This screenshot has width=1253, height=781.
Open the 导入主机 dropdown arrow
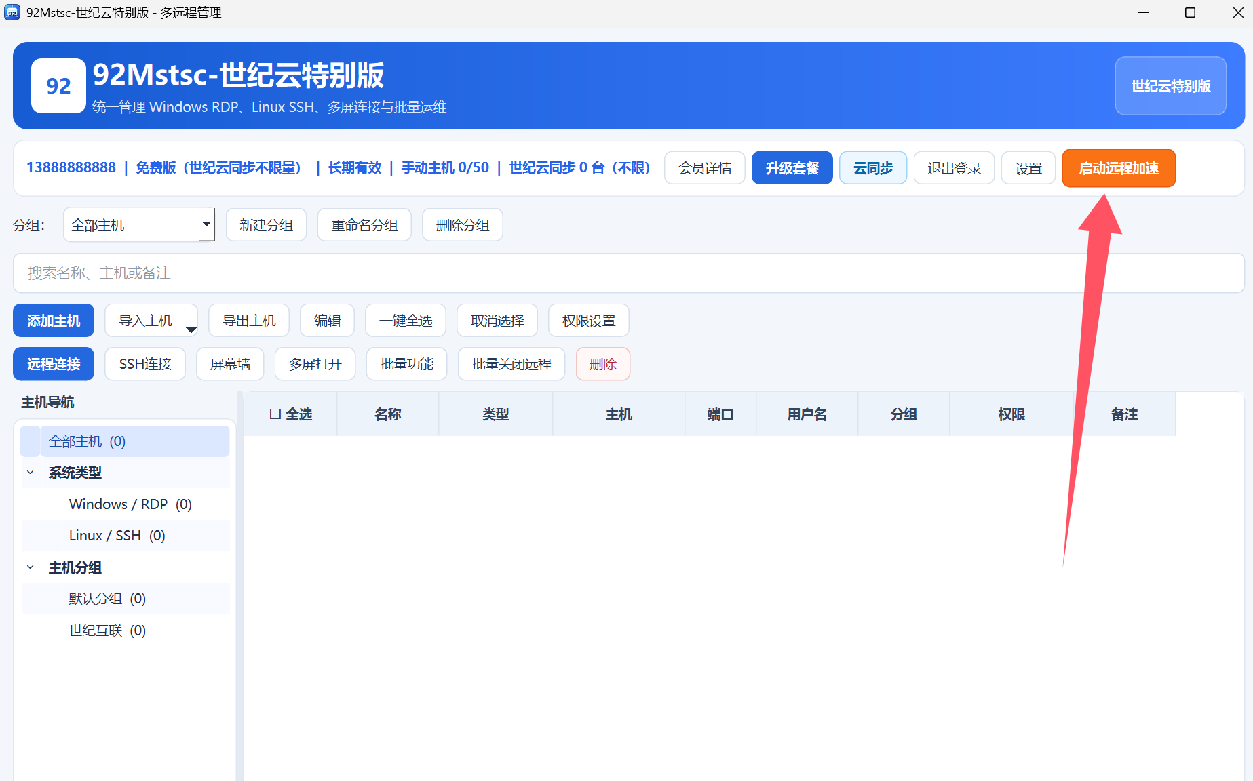(191, 329)
